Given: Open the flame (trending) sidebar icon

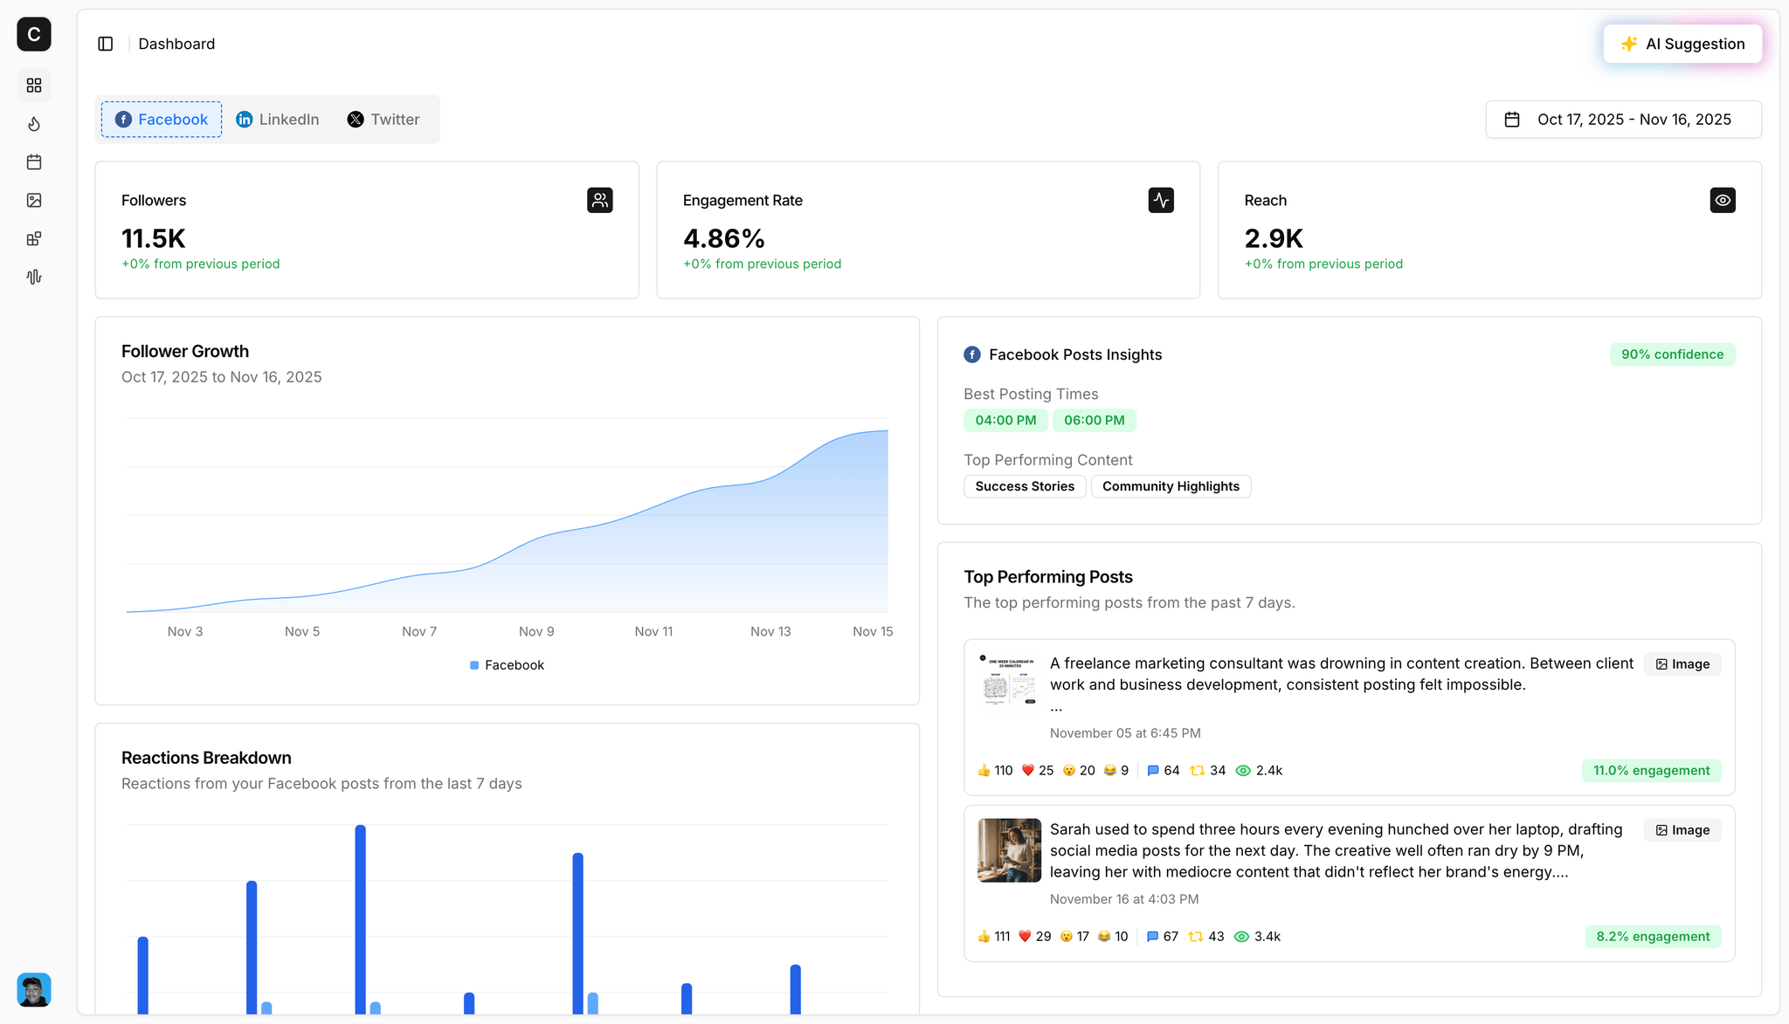Looking at the screenshot, I should coord(33,124).
